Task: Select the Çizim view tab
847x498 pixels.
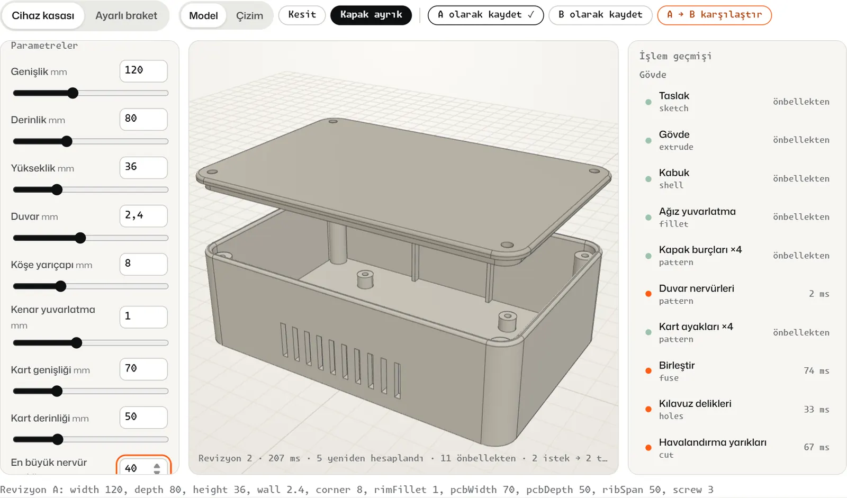Action: tap(249, 16)
